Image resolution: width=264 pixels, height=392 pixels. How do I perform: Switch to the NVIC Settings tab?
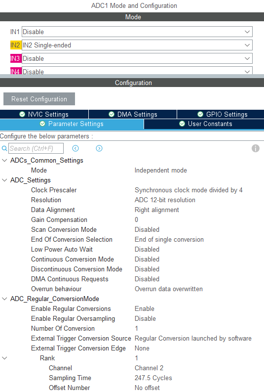pyautogui.click(x=44, y=114)
